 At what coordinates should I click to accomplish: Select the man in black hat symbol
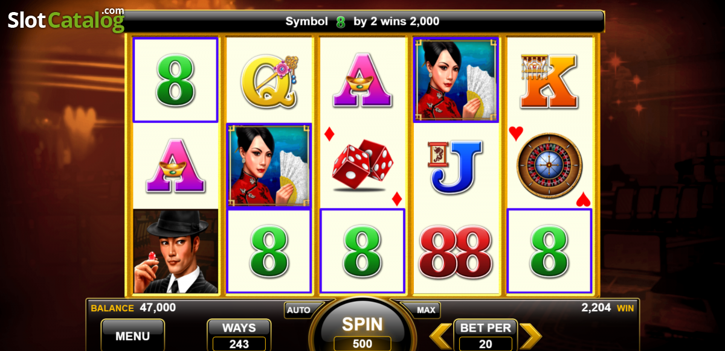175,251
